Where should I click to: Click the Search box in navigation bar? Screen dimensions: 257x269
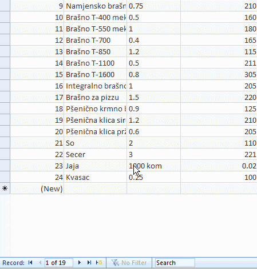tap(175, 263)
